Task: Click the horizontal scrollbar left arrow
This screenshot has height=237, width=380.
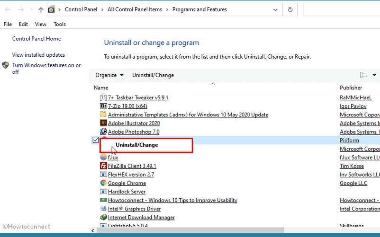Action: coord(93,230)
